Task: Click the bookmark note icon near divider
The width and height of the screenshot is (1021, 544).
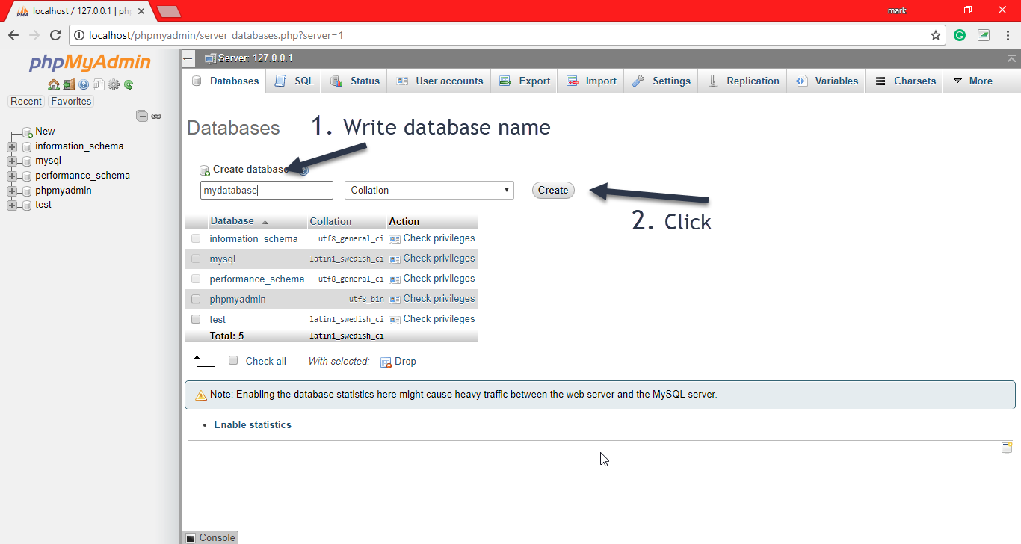Action: (x=1007, y=448)
